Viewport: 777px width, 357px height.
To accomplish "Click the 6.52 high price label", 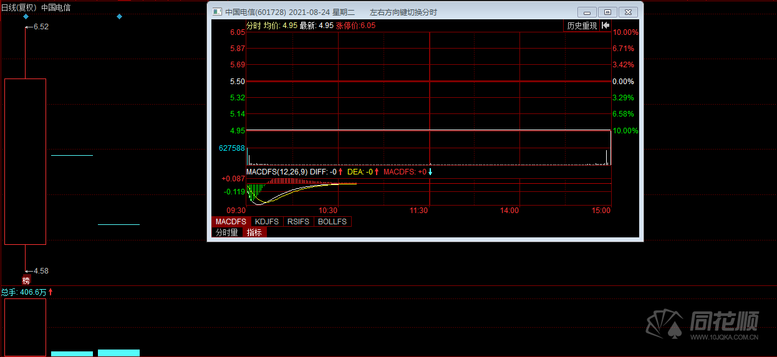I will tap(41, 27).
